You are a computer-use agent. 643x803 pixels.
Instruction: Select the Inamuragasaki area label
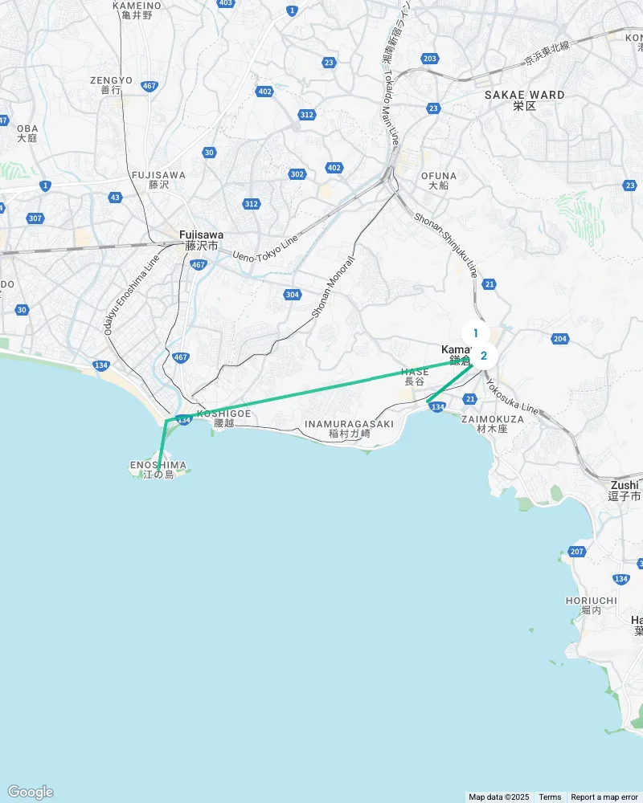(349, 429)
